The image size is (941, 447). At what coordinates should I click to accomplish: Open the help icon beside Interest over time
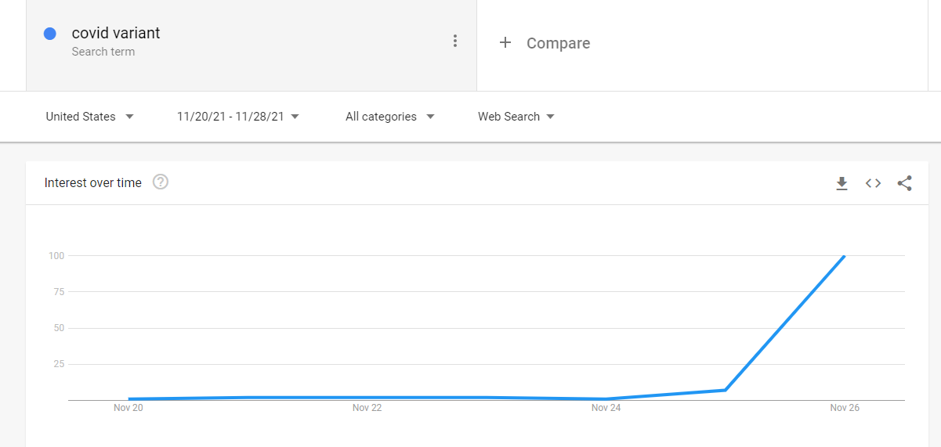161,182
